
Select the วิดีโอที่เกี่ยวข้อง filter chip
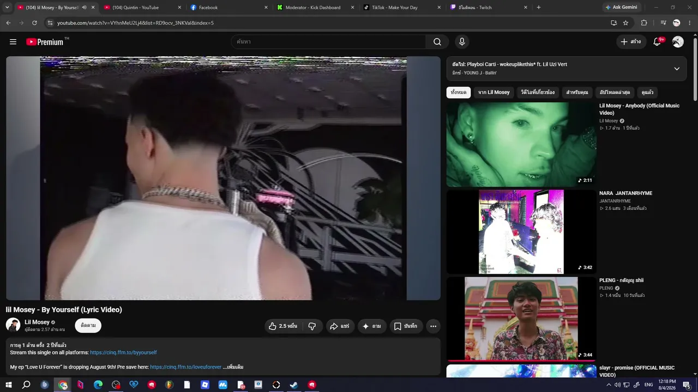tap(538, 93)
